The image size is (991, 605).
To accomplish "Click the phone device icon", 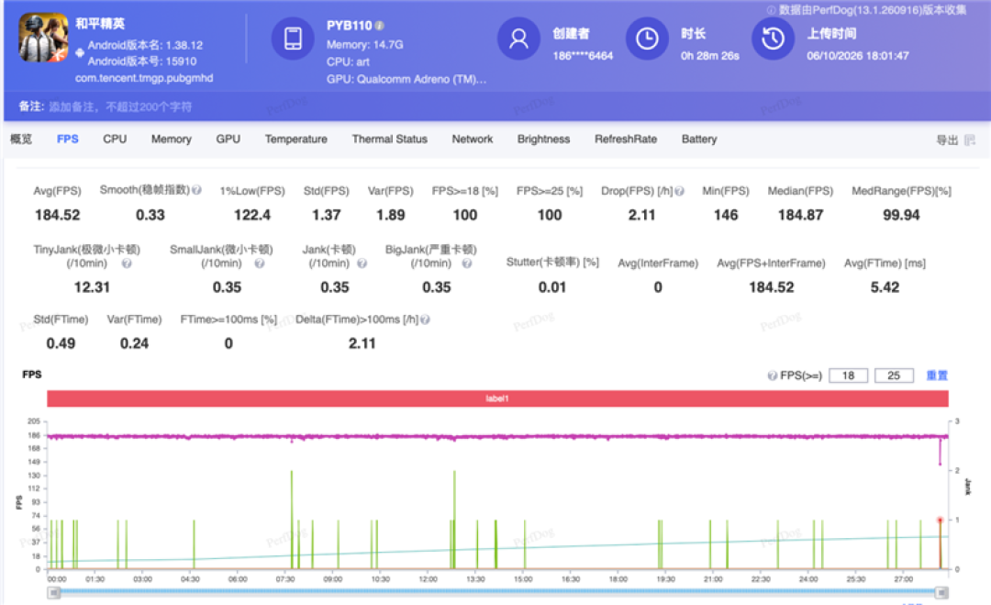I will (x=293, y=39).
